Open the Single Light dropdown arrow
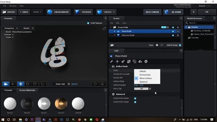Image resolution: width=217 pixels, height=122 pixels. click(x=68, y=84)
